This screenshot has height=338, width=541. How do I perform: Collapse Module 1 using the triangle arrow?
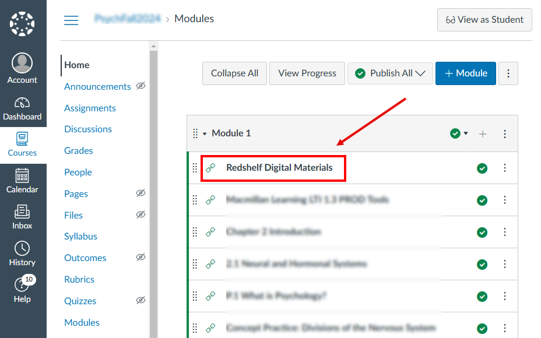(205, 134)
